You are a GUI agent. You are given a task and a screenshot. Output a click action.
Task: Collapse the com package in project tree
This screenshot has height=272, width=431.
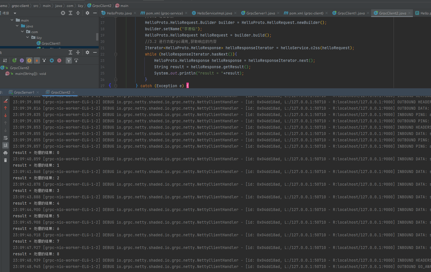click(22, 32)
